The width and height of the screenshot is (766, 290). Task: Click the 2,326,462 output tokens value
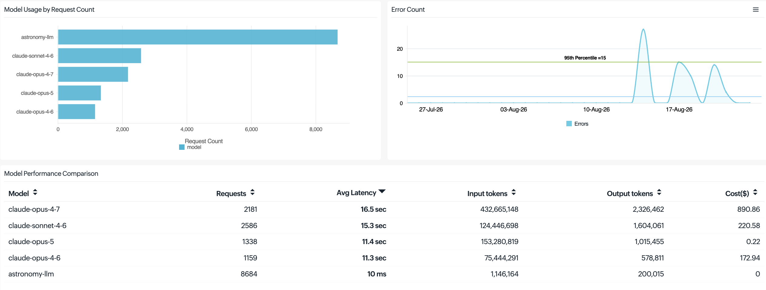[x=648, y=209]
